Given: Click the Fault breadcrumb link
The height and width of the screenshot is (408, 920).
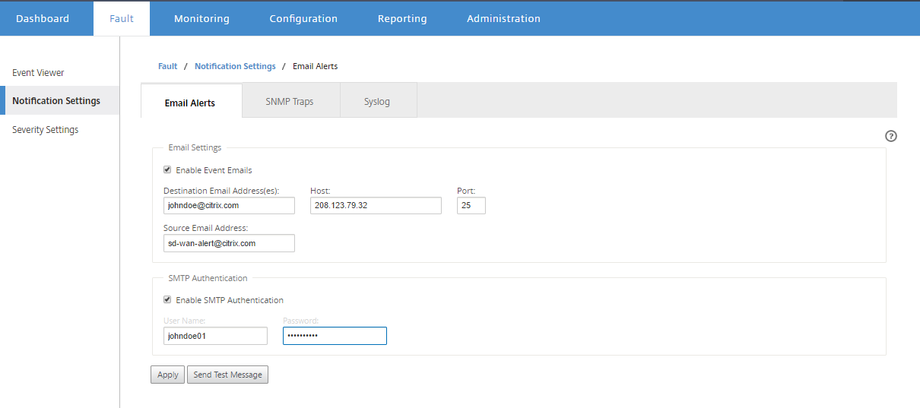Looking at the screenshot, I should pos(167,66).
